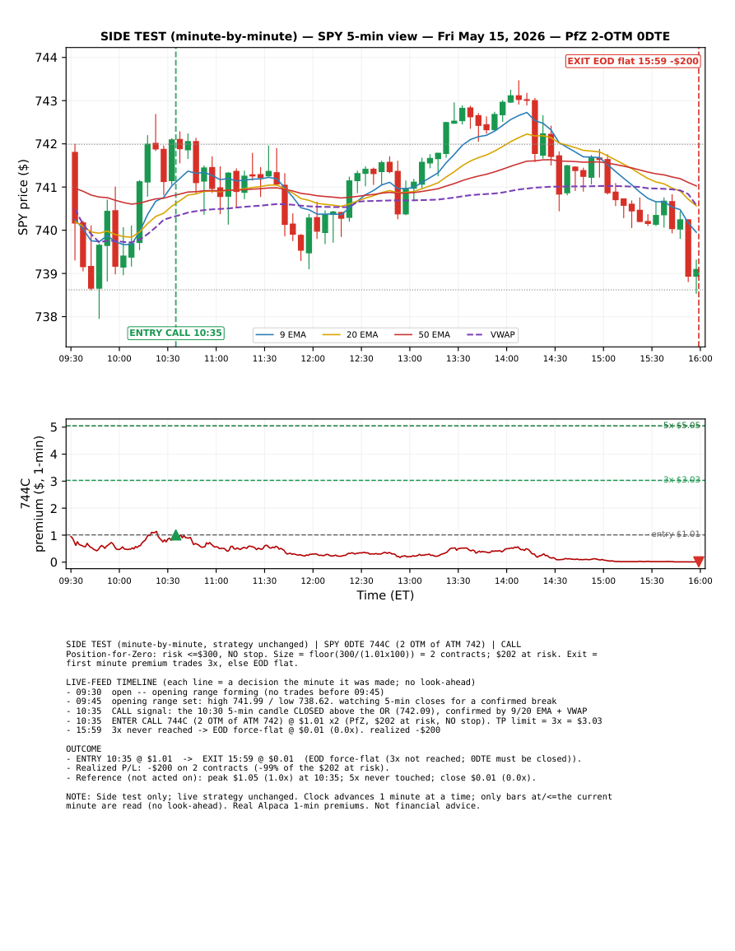Click the Time (ET) axis label
735x951 pixels.
[x=385, y=595]
